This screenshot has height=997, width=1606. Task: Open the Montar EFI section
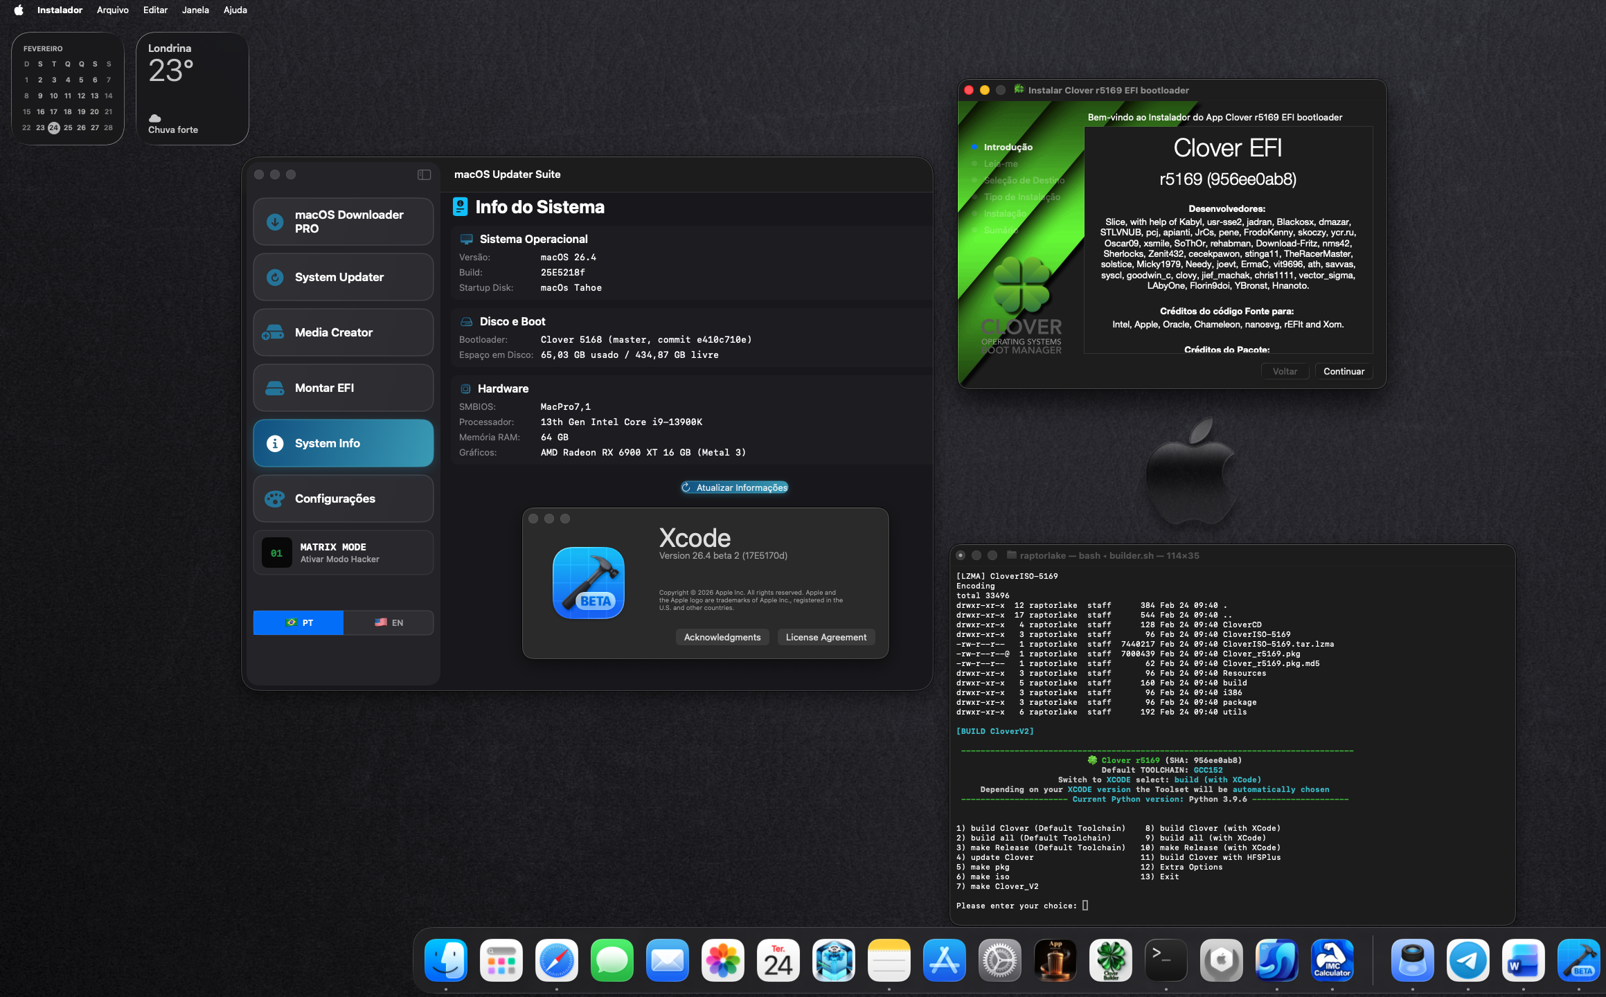(x=343, y=388)
